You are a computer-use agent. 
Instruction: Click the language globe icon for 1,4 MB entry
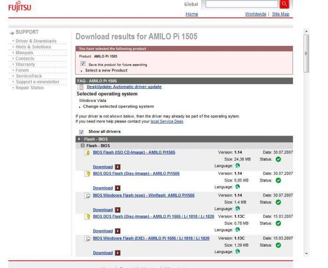pyautogui.click(x=237, y=209)
